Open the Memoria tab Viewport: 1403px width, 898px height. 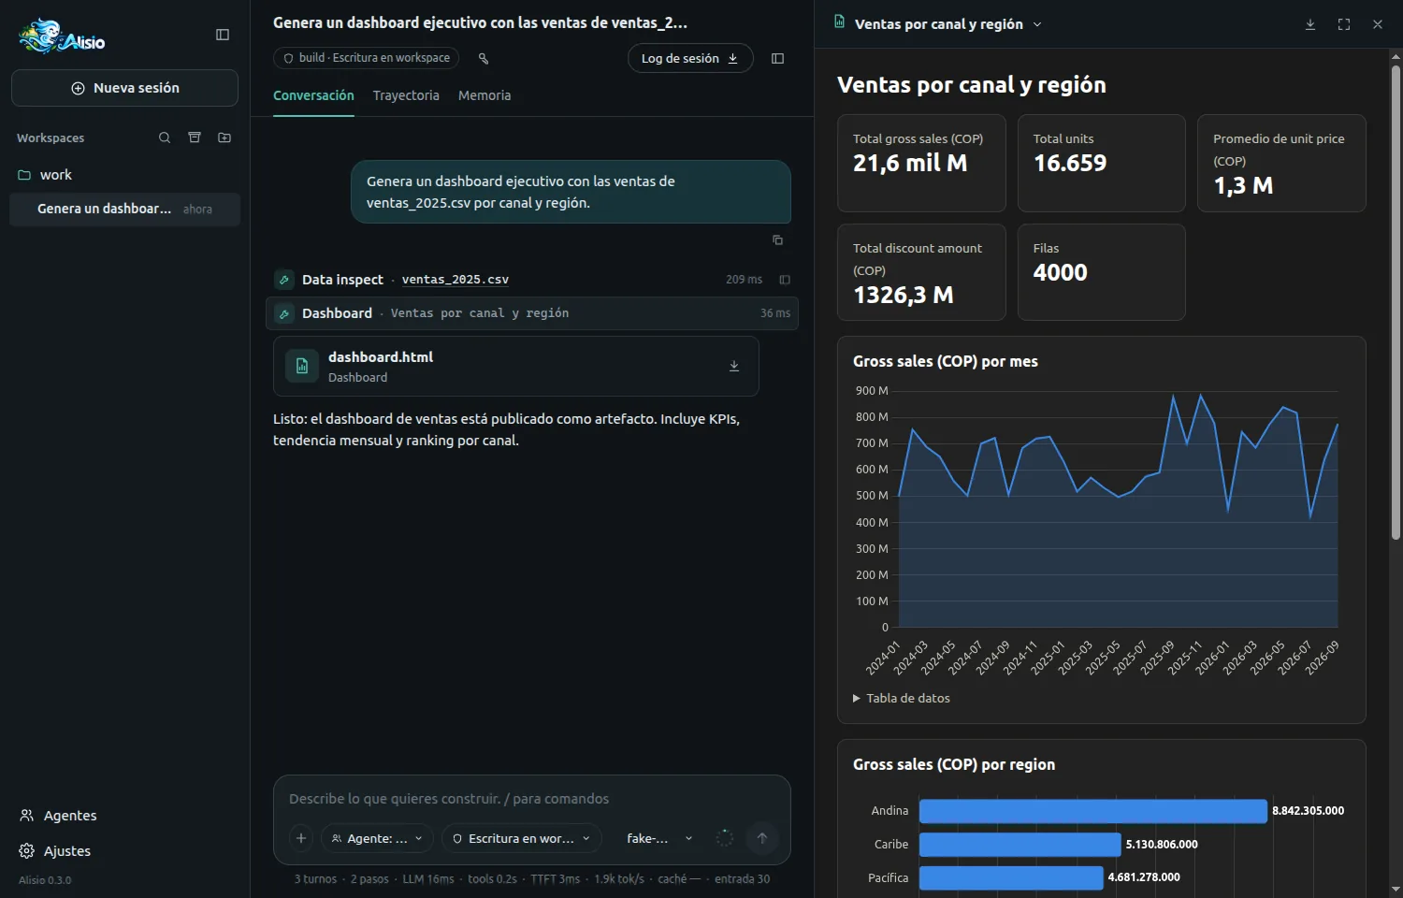[x=485, y=95]
